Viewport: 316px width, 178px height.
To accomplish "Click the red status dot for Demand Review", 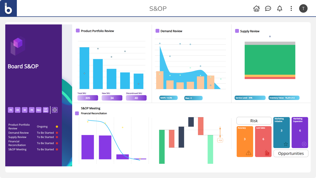I will pos(57,133).
